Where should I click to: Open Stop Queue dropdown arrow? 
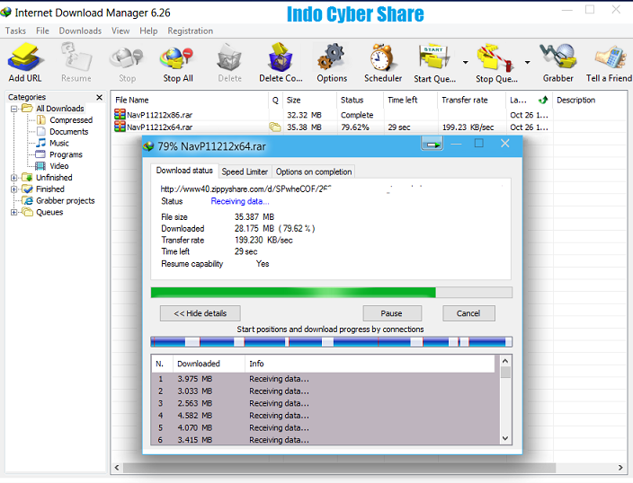[527, 63]
